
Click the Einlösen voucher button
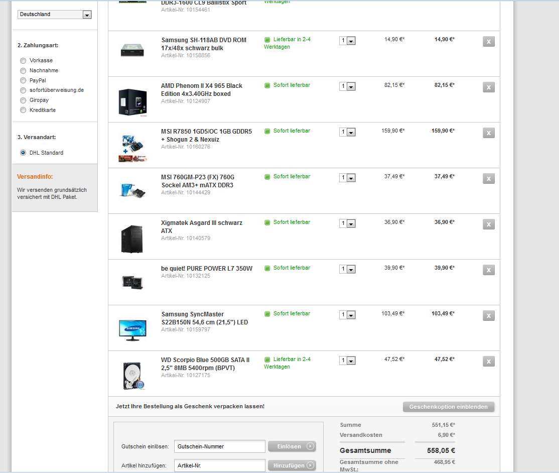[x=292, y=446]
